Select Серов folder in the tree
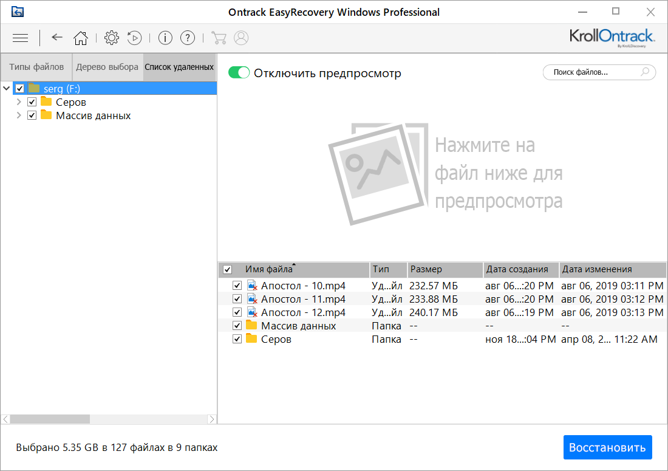Screen dimensions: 668x471 point(70,102)
